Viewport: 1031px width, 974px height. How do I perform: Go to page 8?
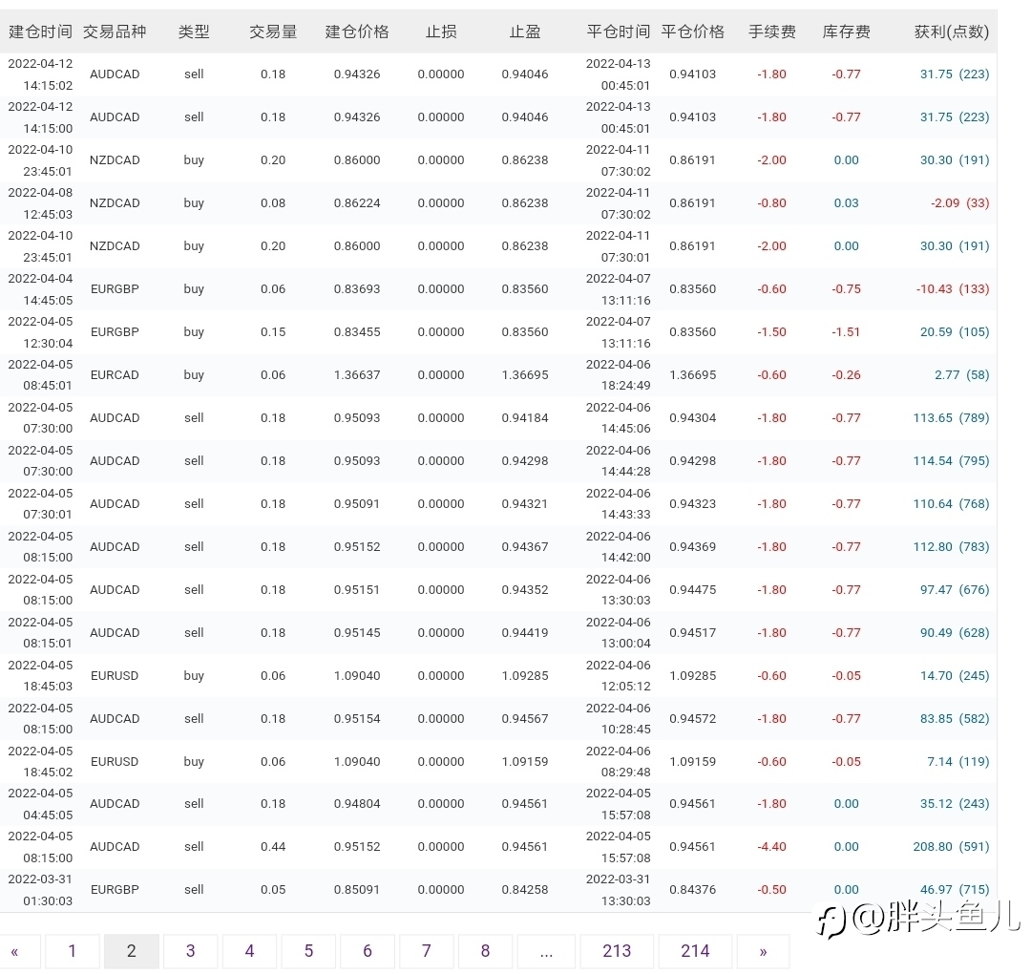(485, 951)
